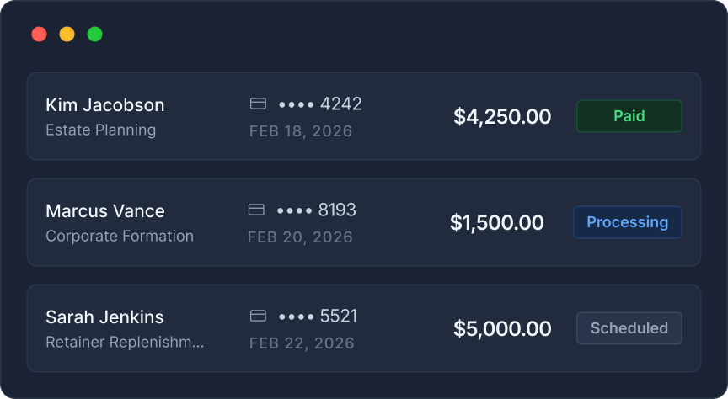Click the Processing status badge
Image resolution: width=728 pixels, height=399 pixels.
(627, 222)
